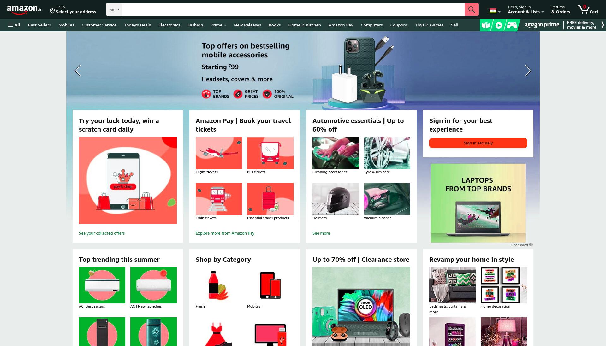Viewport: 606px width, 346px height.
Task: Click the Prime video play icon
Action: point(499,25)
